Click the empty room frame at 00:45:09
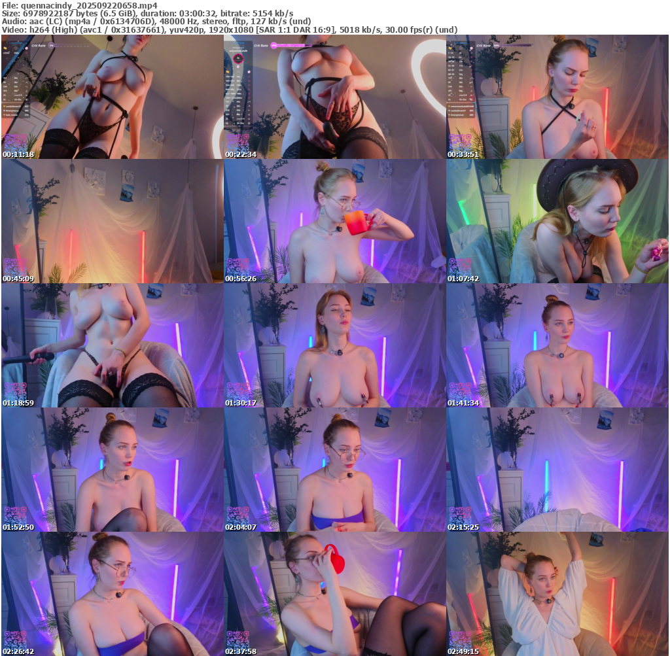This screenshot has height=656, width=670. [112, 221]
